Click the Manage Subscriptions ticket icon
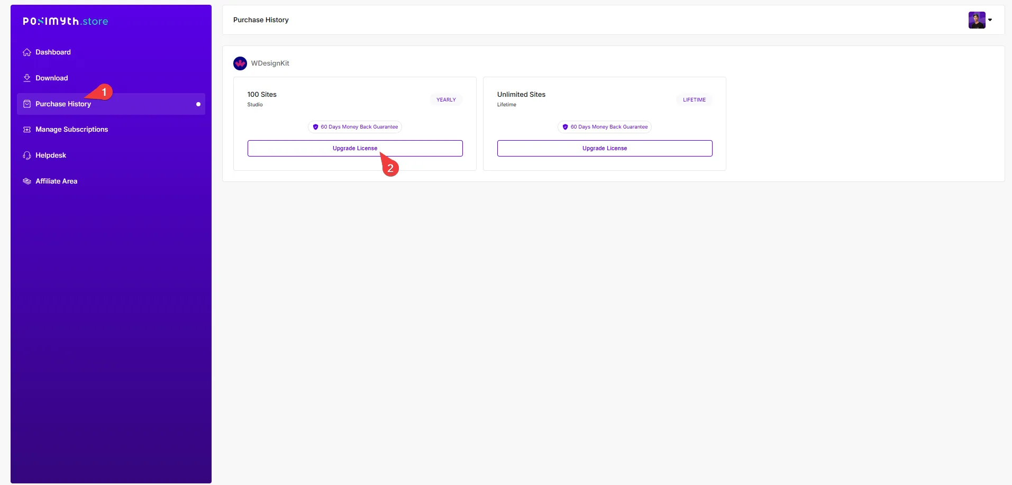This screenshot has width=1012, height=485. (x=27, y=130)
